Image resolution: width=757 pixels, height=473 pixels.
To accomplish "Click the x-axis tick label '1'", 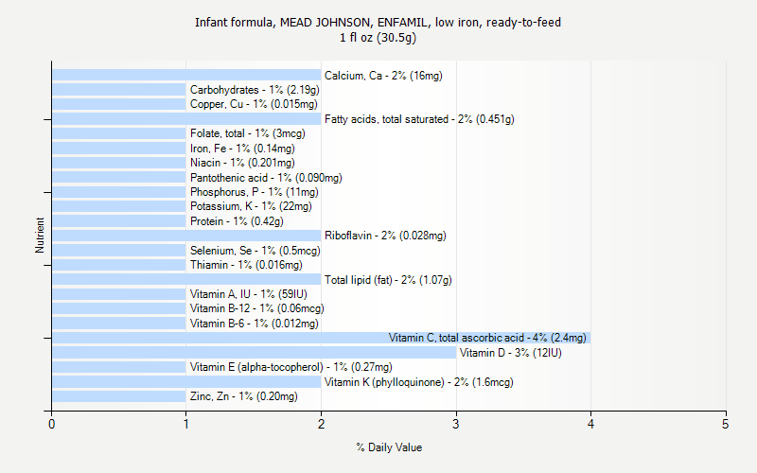I will tap(185, 424).
